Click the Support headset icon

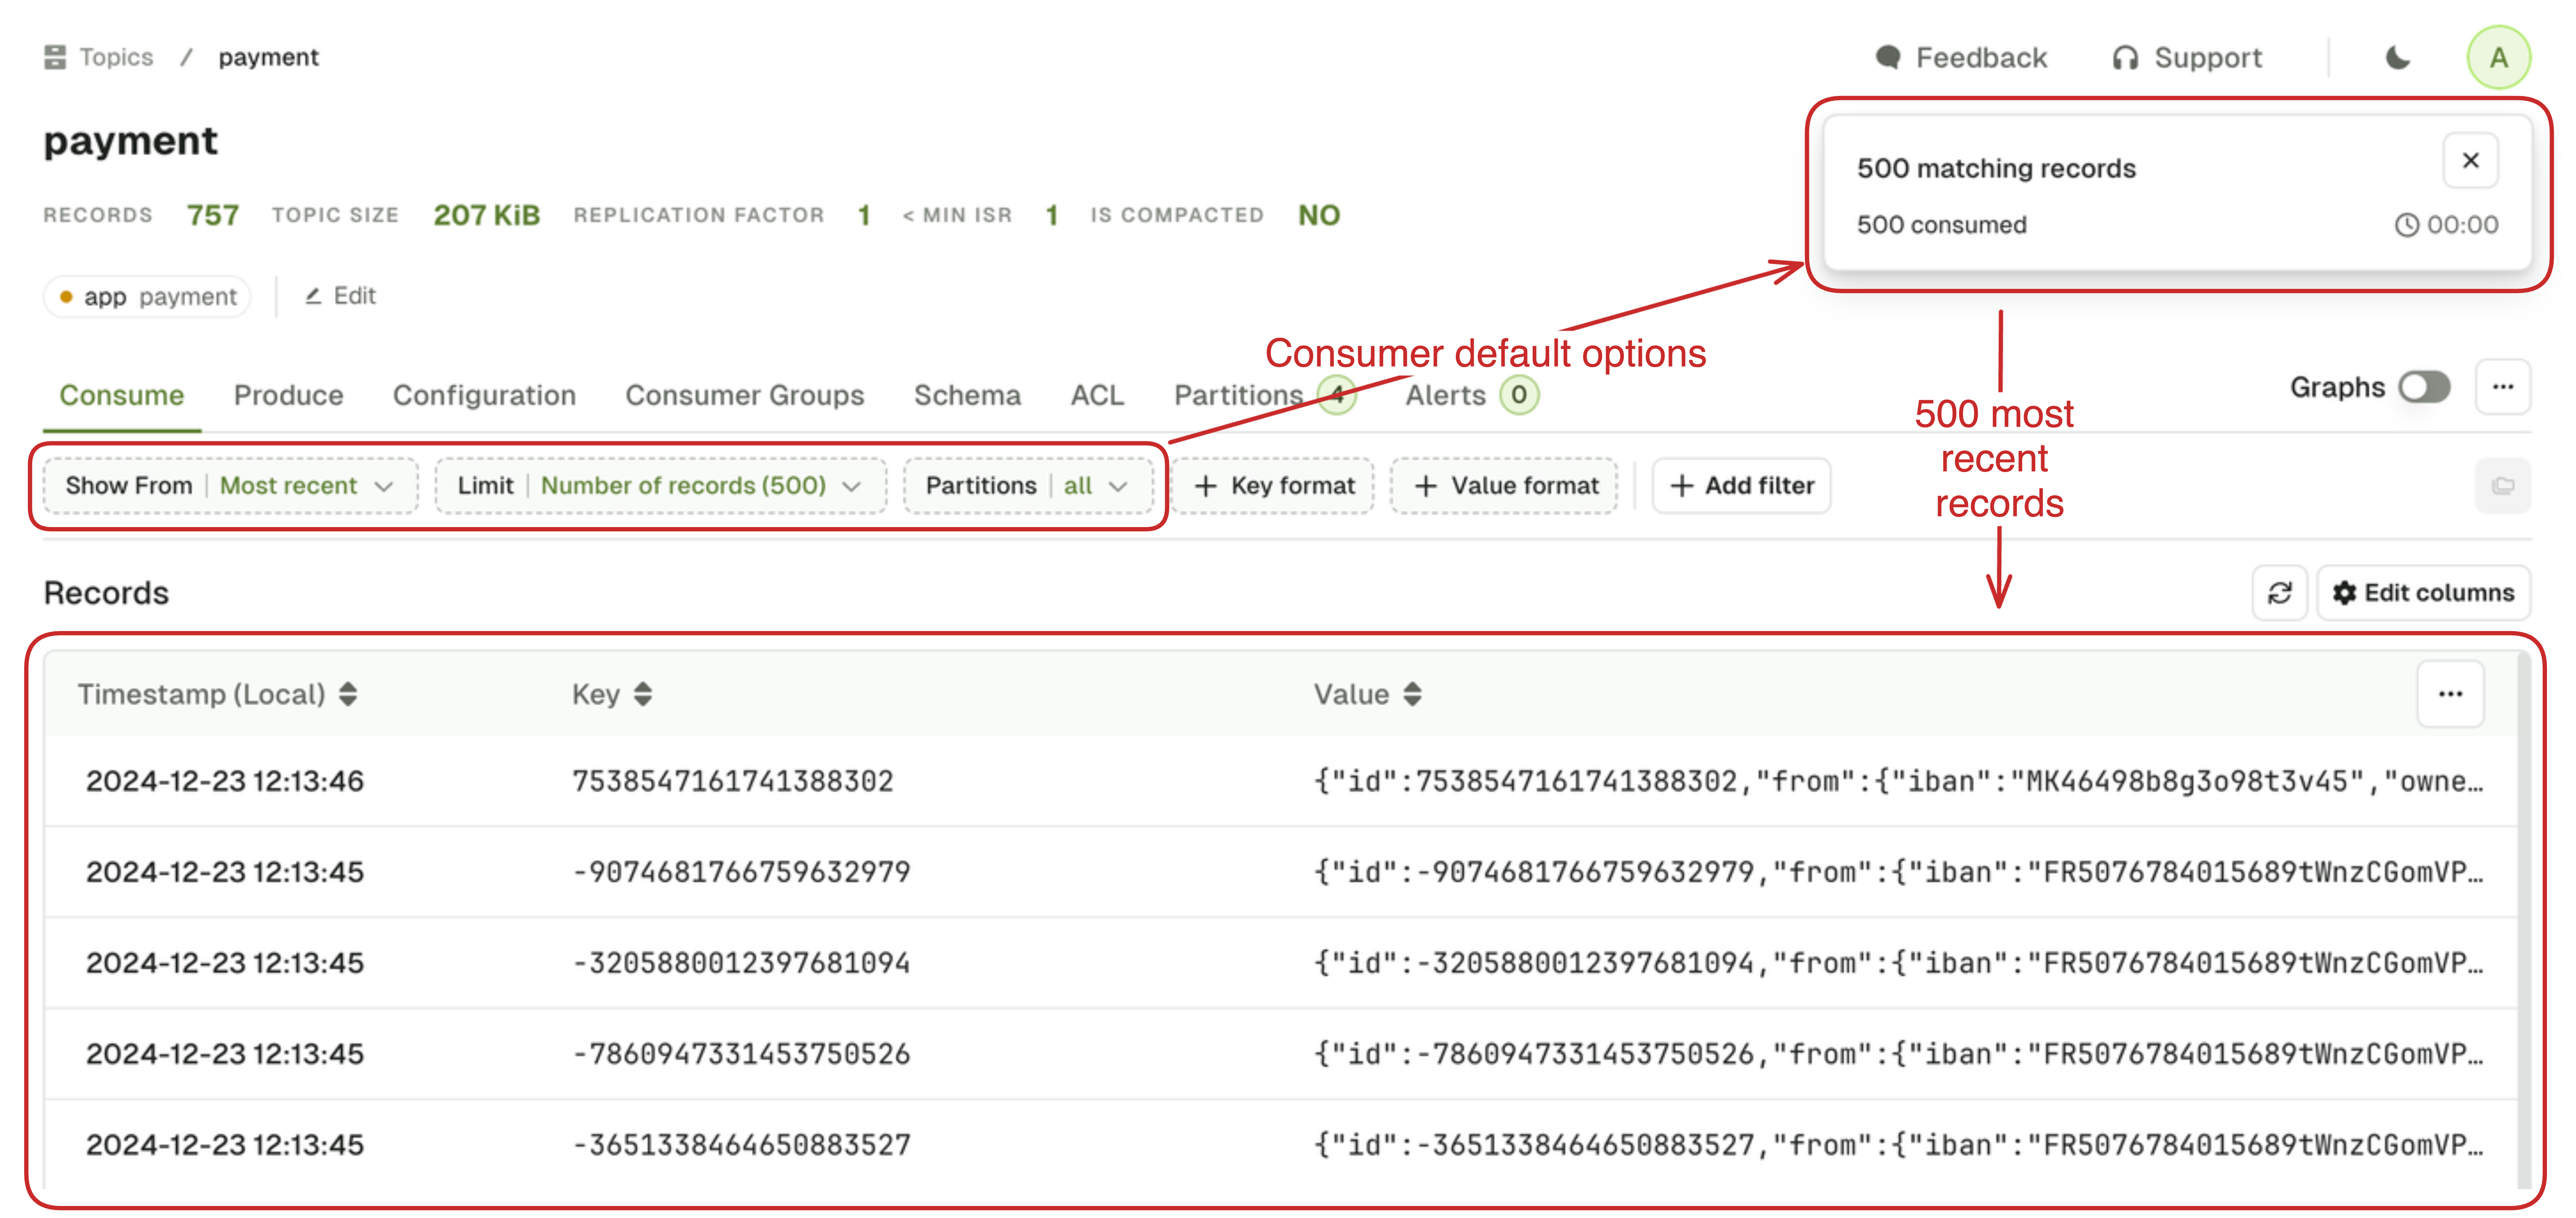pos(2125,58)
